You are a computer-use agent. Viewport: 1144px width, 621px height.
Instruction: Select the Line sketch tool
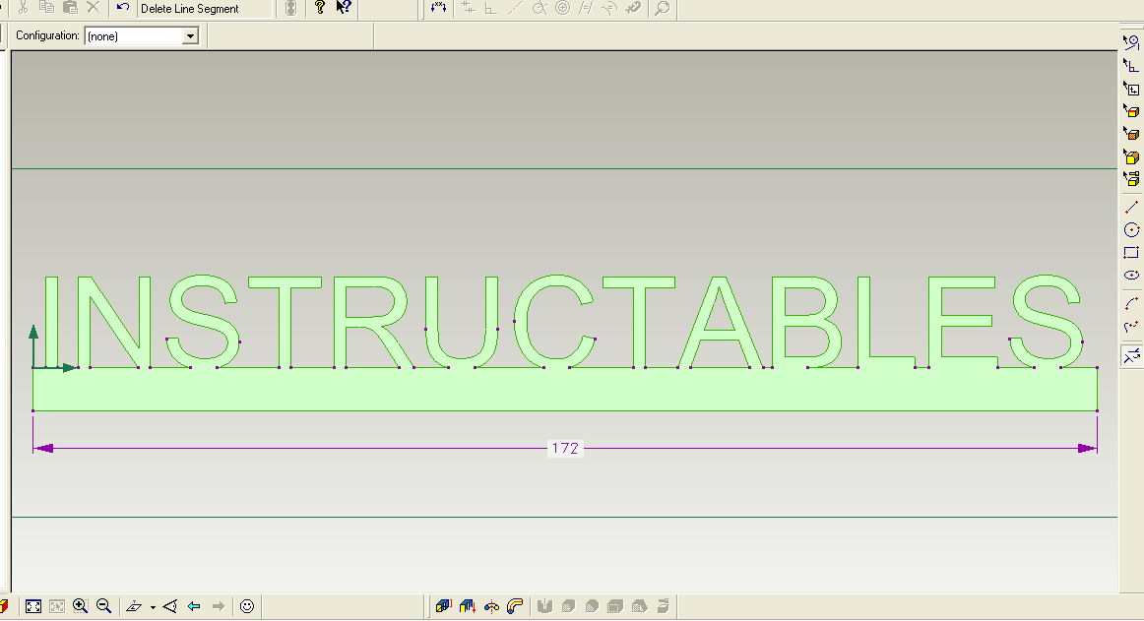pos(1131,207)
